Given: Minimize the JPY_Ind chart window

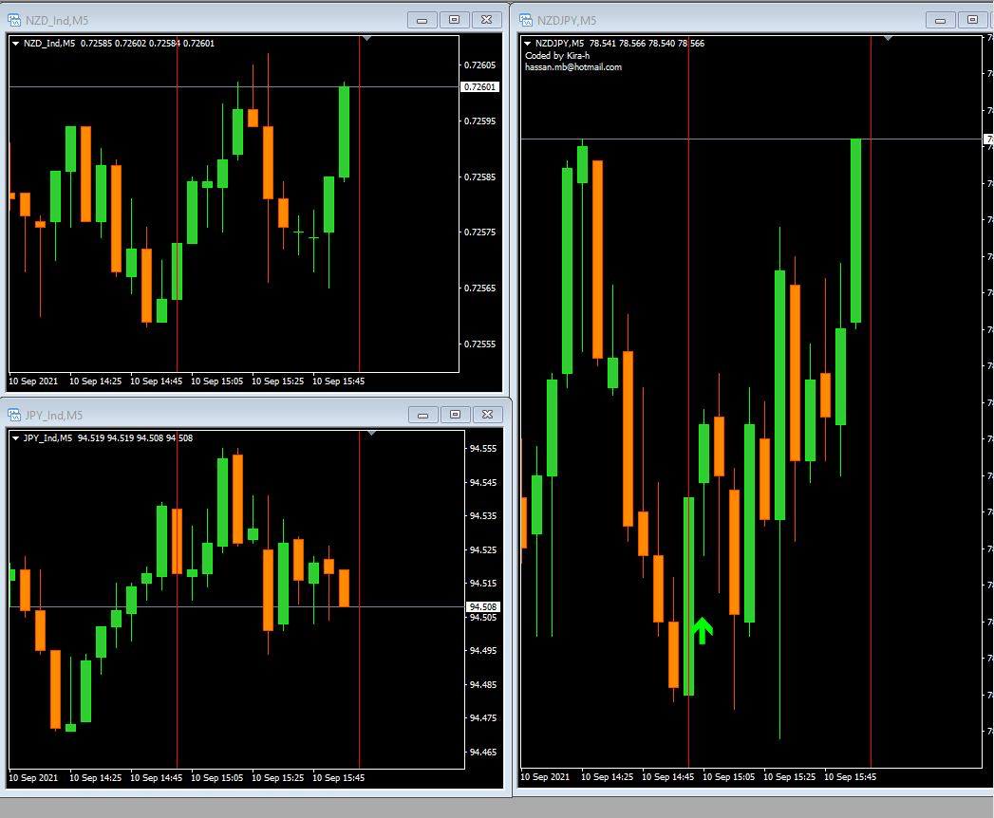Looking at the screenshot, I should [422, 415].
